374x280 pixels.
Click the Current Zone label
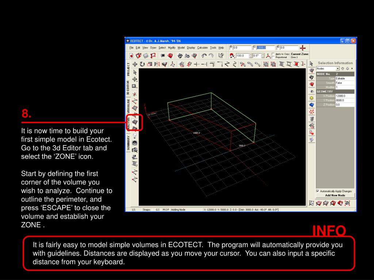click(300, 54)
